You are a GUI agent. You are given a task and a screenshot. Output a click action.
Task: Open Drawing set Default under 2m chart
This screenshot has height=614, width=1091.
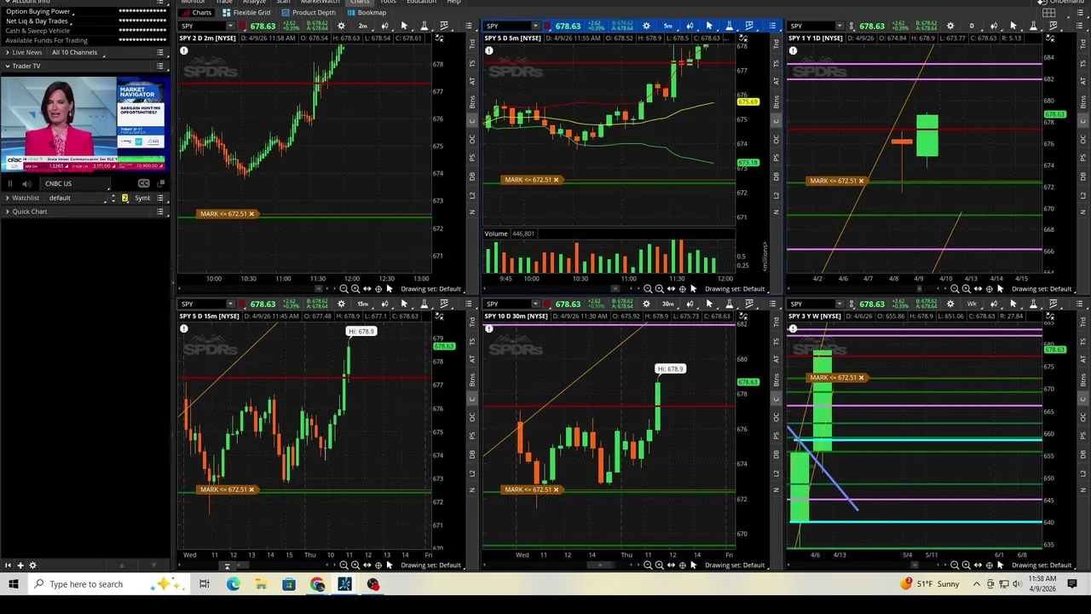click(432, 288)
